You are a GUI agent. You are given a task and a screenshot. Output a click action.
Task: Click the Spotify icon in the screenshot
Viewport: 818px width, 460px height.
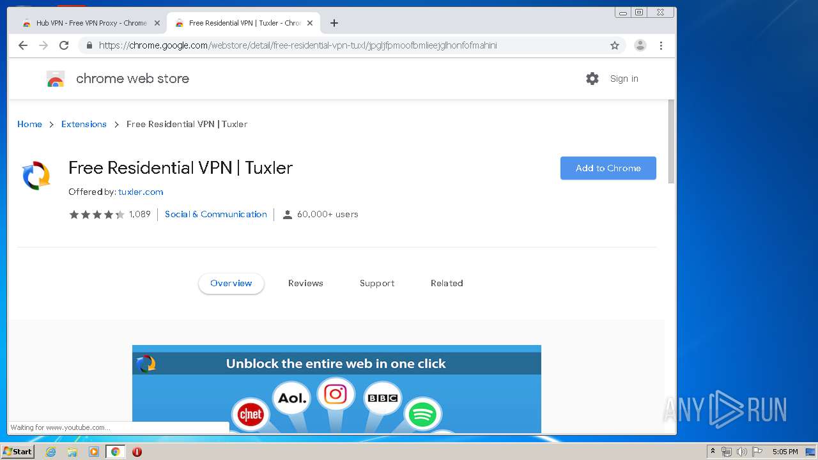point(422,415)
